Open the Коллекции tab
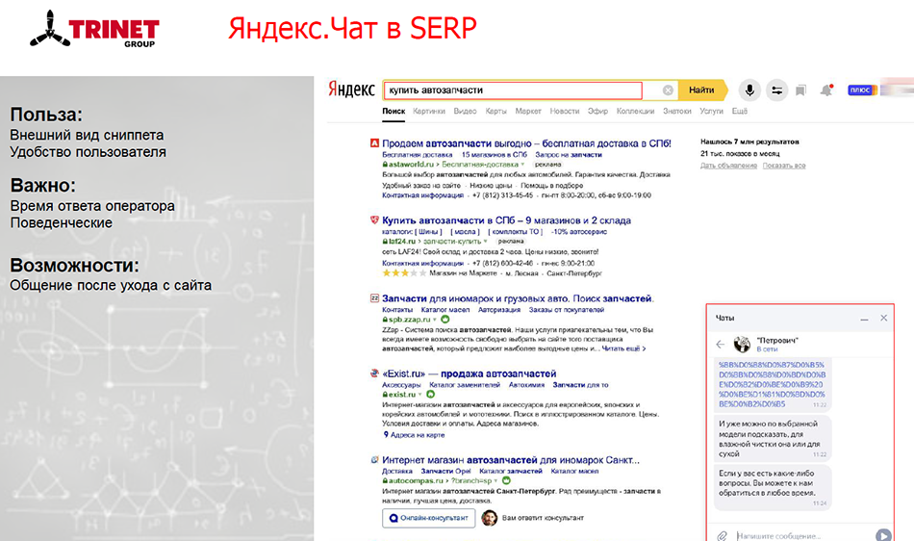The height and width of the screenshot is (541, 914). 635,111
